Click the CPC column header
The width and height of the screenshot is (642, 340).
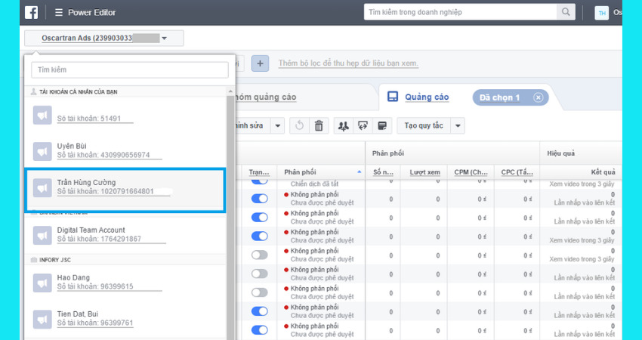(x=517, y=172)
